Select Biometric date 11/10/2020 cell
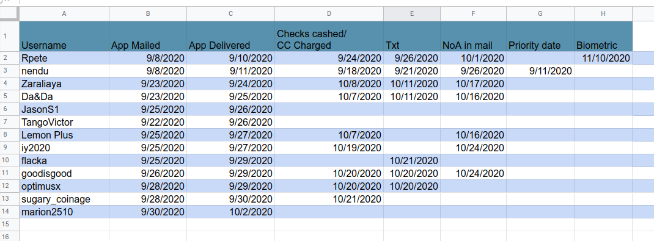The width and height of the screenshot is (654, 241). tap(603, 59)
